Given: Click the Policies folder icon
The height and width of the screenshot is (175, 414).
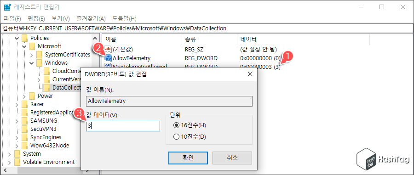Looking at the screenshot, I should 24,38.
